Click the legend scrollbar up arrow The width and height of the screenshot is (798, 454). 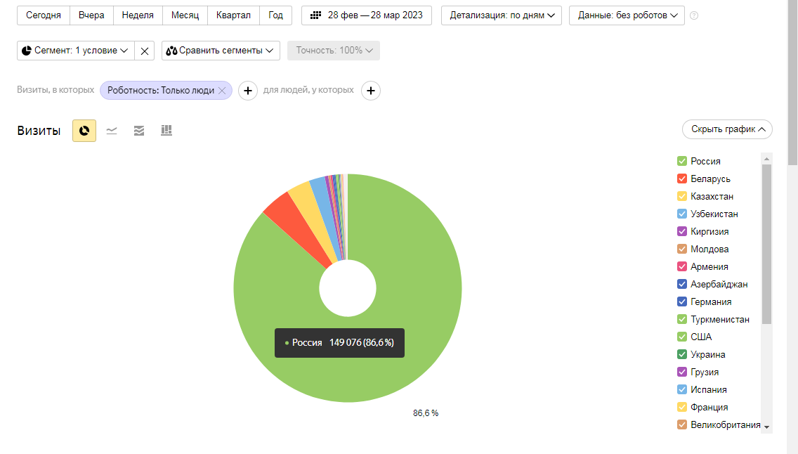(767, 159)
